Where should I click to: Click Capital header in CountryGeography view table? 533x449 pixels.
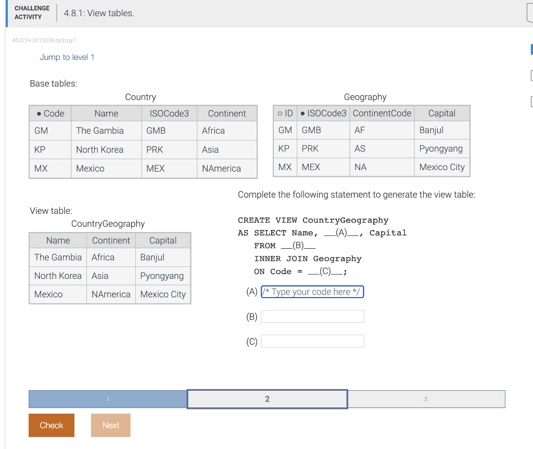tap(163, 240)
